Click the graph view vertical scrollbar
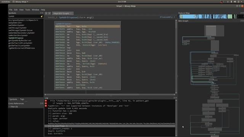 tap(176, 57)
